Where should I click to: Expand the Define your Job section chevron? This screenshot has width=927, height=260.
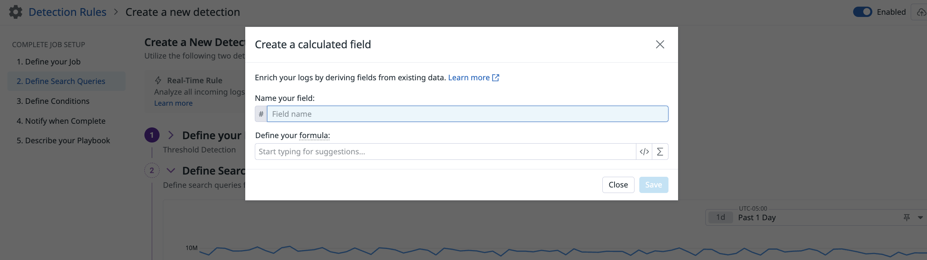171,135
